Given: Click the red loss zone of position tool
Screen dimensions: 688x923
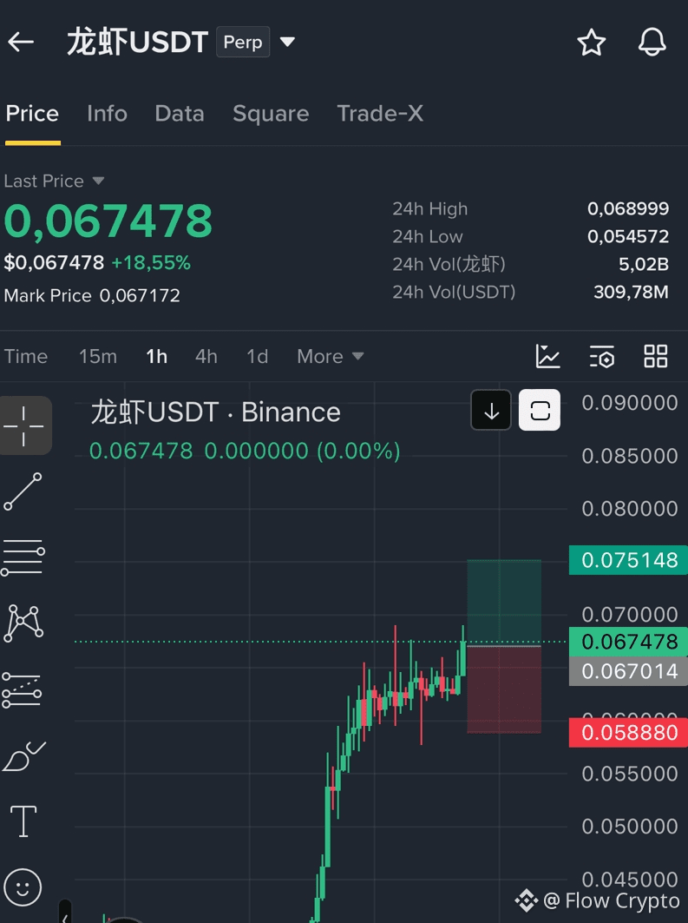Looking at the screenshot, I should [504, 690].
